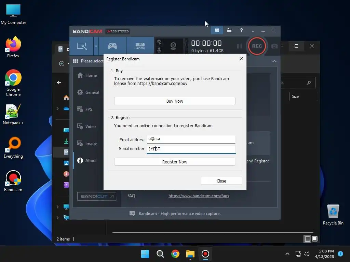Screen dimensions: 350x262
Task: Click the Register Now button
Action: (x=175, y=162)
